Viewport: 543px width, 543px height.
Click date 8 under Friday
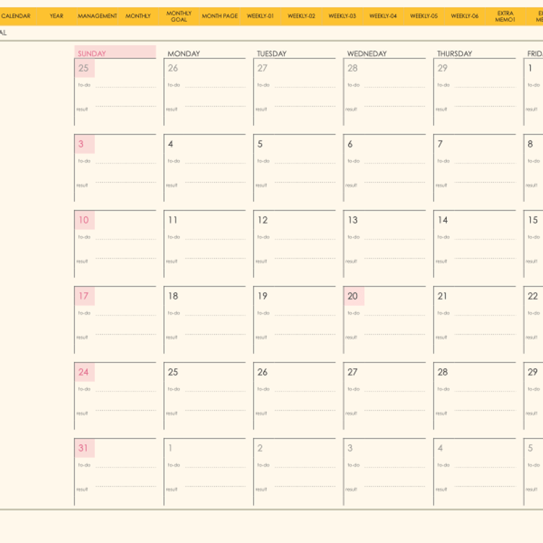click(530, 144)
